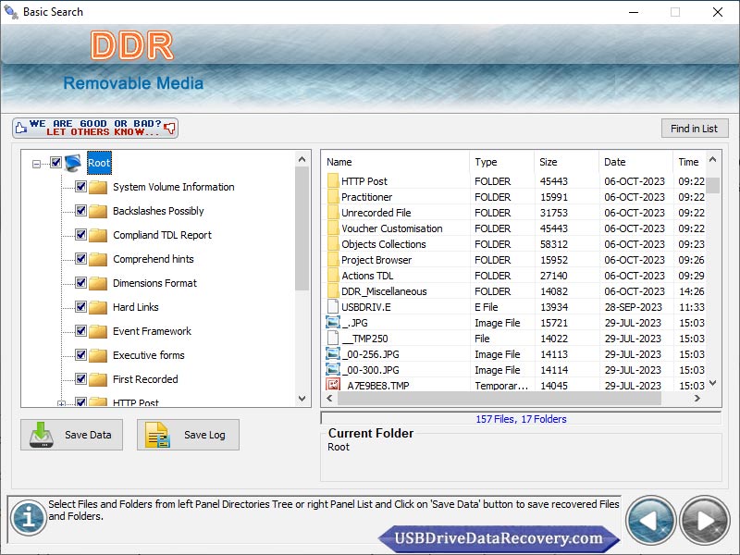The width and height of the screenshot is (740, 555).
Task: Toggle the Comprehend hints checkbox
Action: pos(80,259)
